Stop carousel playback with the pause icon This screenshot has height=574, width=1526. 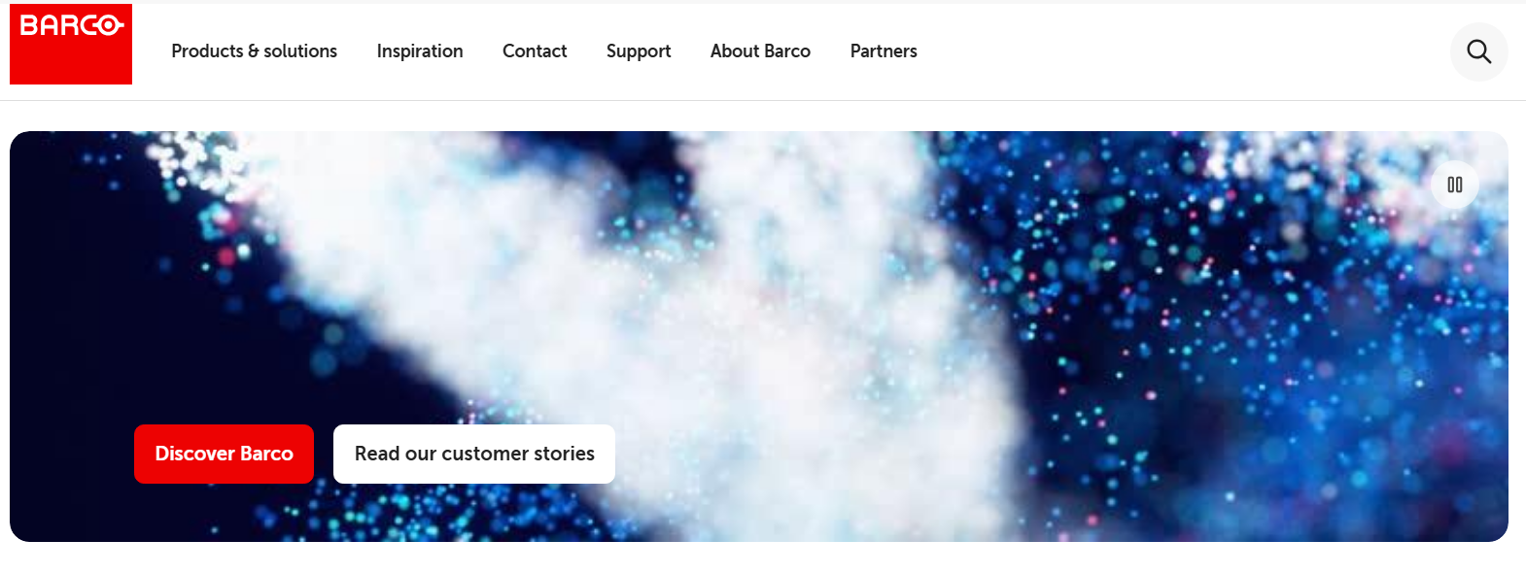tap(1454, 185)
